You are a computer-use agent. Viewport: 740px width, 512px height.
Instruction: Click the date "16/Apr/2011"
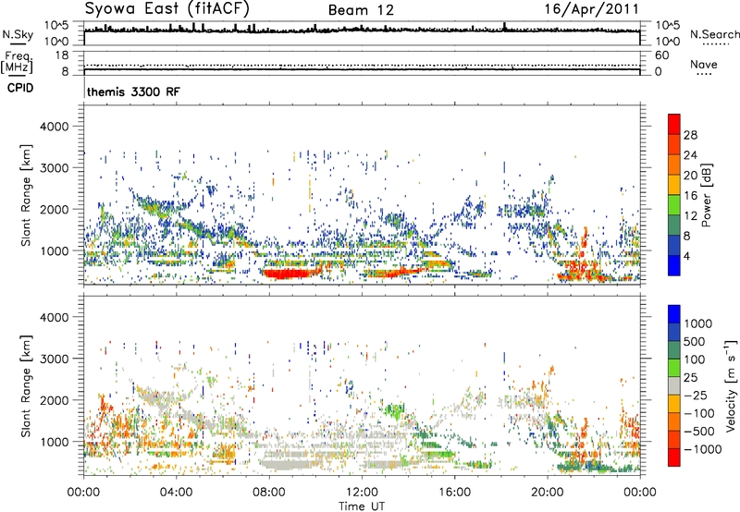[x=591, y=9]
